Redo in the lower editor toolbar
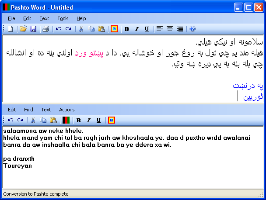The width and height of the screenshot is (266, 200). coord(20,120)
